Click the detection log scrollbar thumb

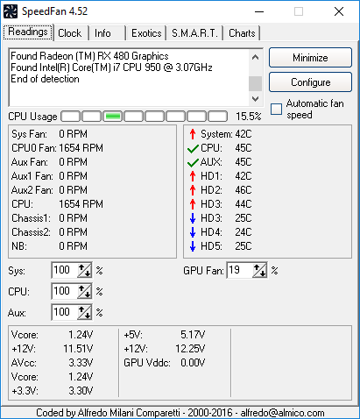(x=255, y=84)
